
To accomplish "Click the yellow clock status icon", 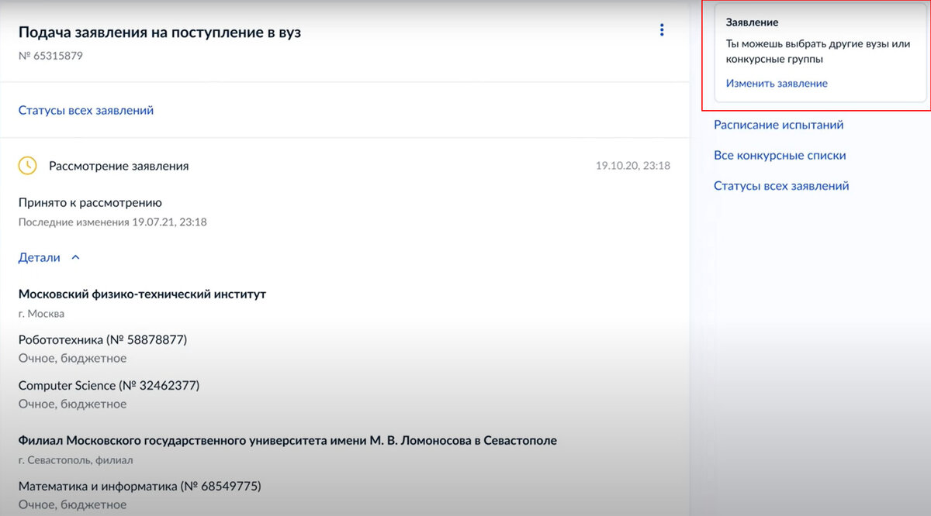I will coord(27,166).
